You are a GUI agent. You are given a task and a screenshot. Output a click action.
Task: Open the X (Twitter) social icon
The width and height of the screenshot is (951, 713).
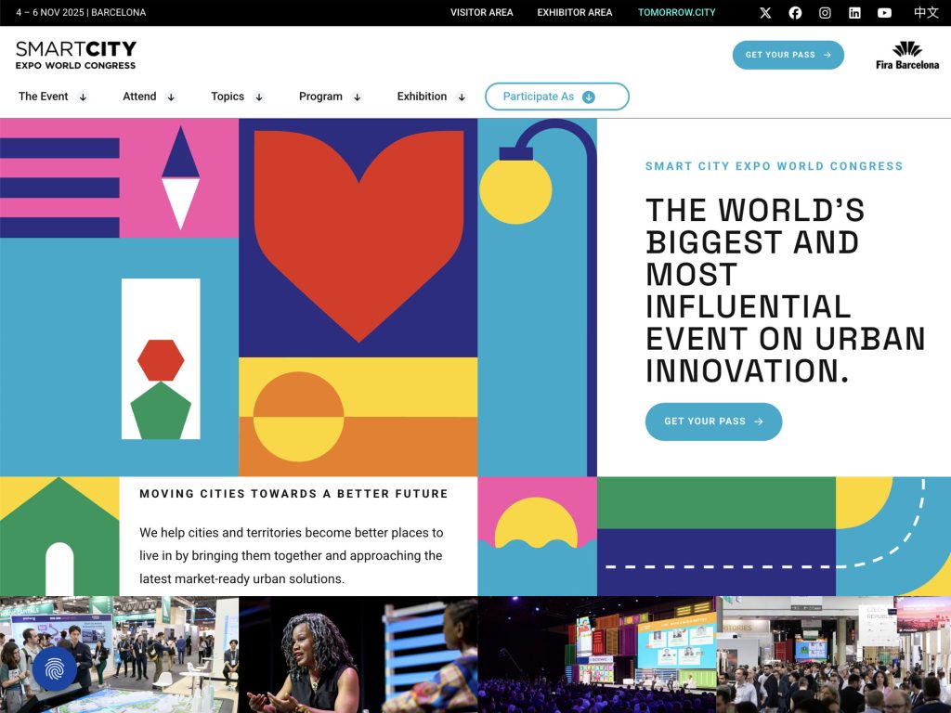[x=764, y=12]
